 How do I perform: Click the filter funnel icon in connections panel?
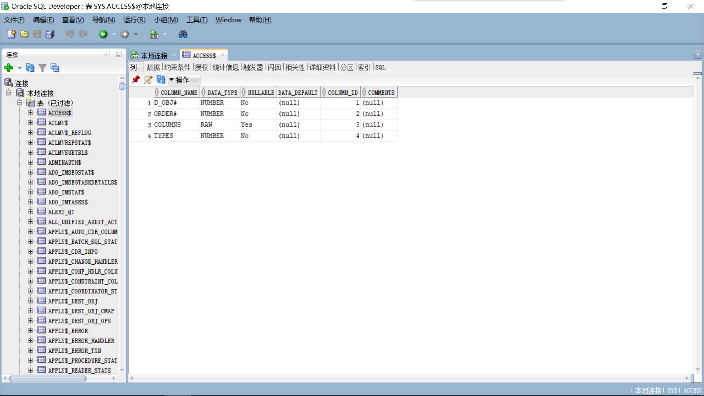click(x=43, y=68)
